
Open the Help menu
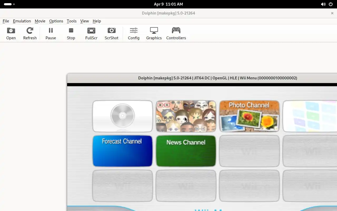(x=97, y=21)
